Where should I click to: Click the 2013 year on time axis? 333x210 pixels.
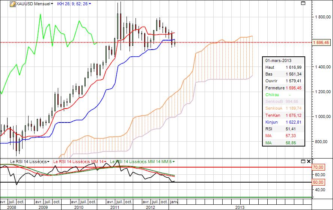240,207
